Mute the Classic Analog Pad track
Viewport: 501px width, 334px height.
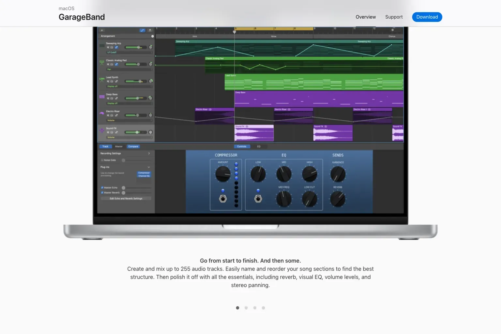point(108,64)
